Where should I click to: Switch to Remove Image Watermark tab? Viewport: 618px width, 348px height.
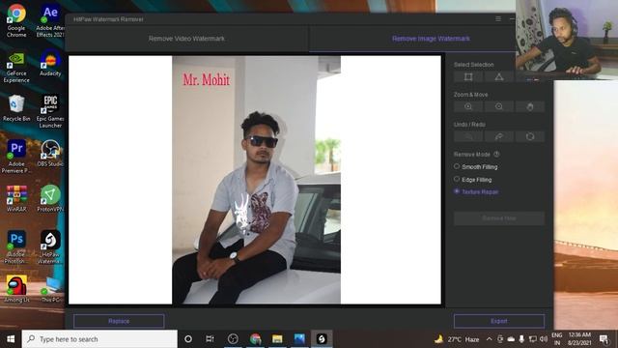click(431, 39)
